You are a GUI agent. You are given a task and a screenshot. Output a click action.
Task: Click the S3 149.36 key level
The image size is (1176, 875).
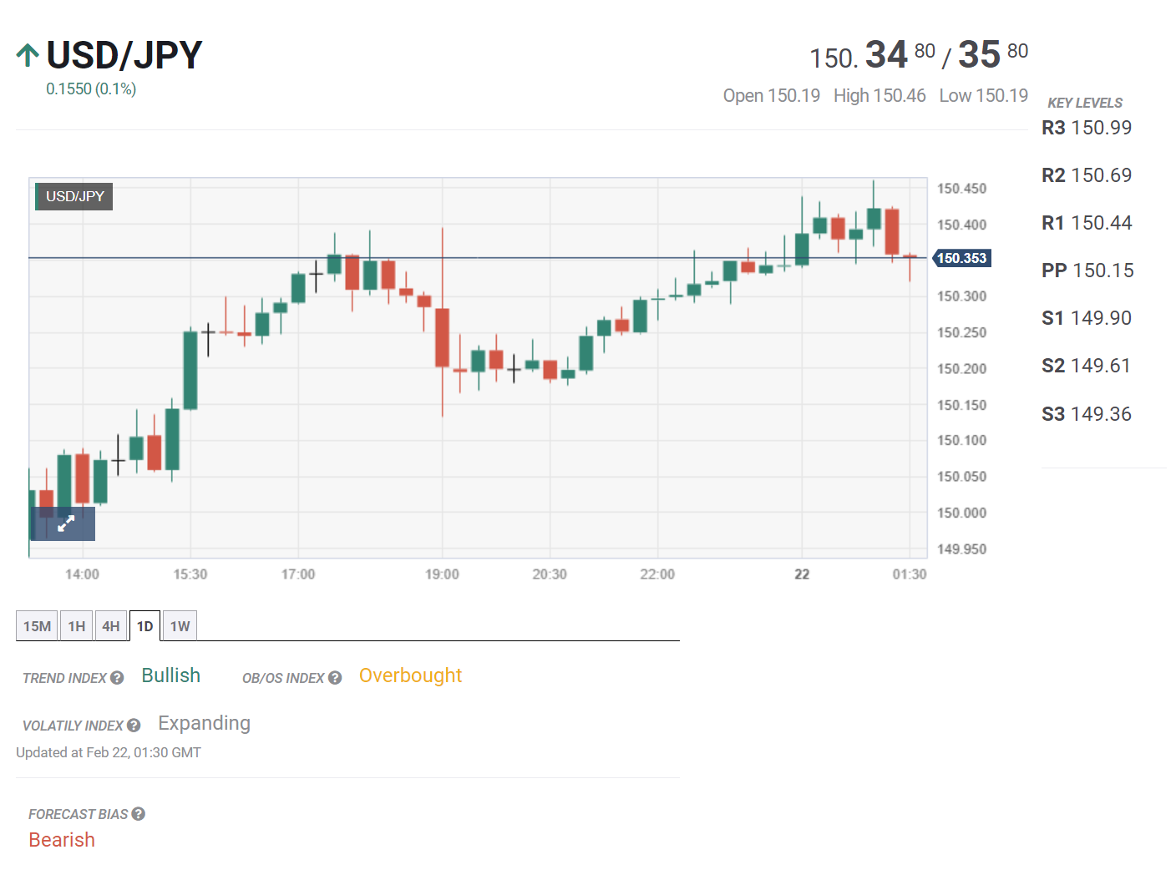[1087, 414]
